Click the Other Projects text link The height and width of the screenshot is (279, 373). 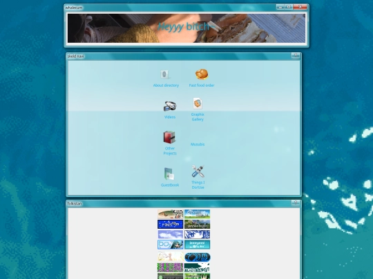click(x=170, y=151)
